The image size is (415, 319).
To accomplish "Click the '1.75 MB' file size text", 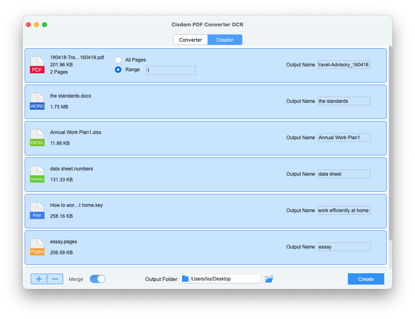I will [59, 107].
